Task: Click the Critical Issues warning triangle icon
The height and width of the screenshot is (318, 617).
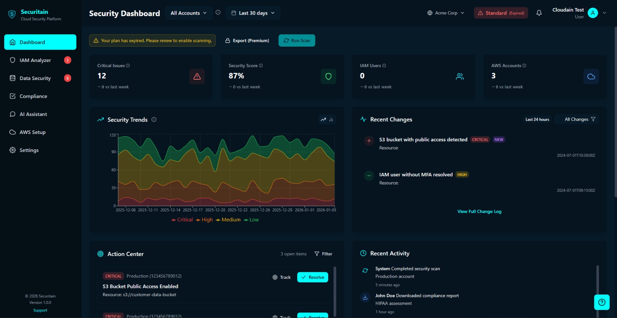Action: [197, 76]
